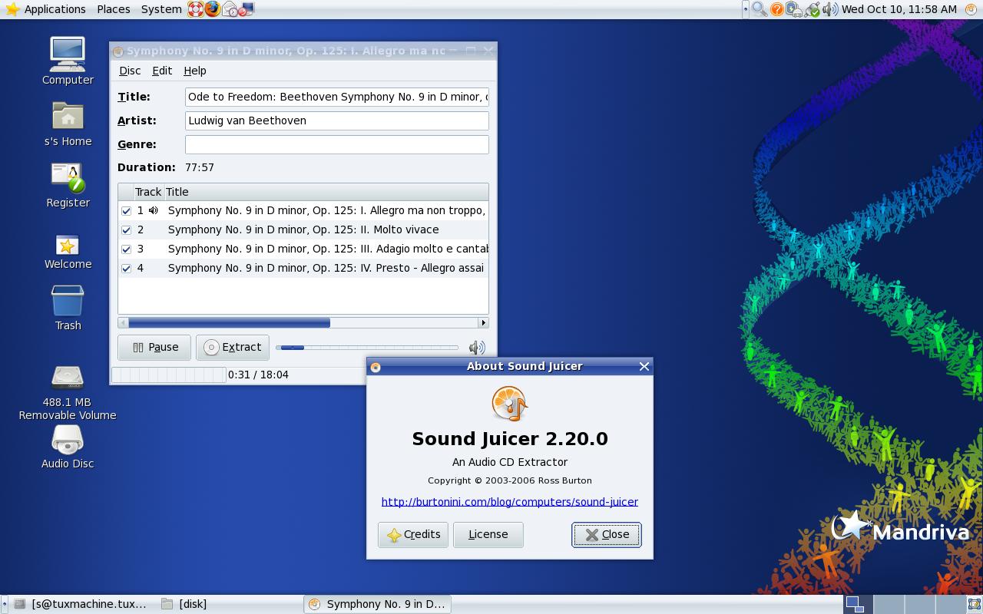Click the About dialog titlebar menu icon
This screenshot has width=983, height=614.
coord(376,367)
